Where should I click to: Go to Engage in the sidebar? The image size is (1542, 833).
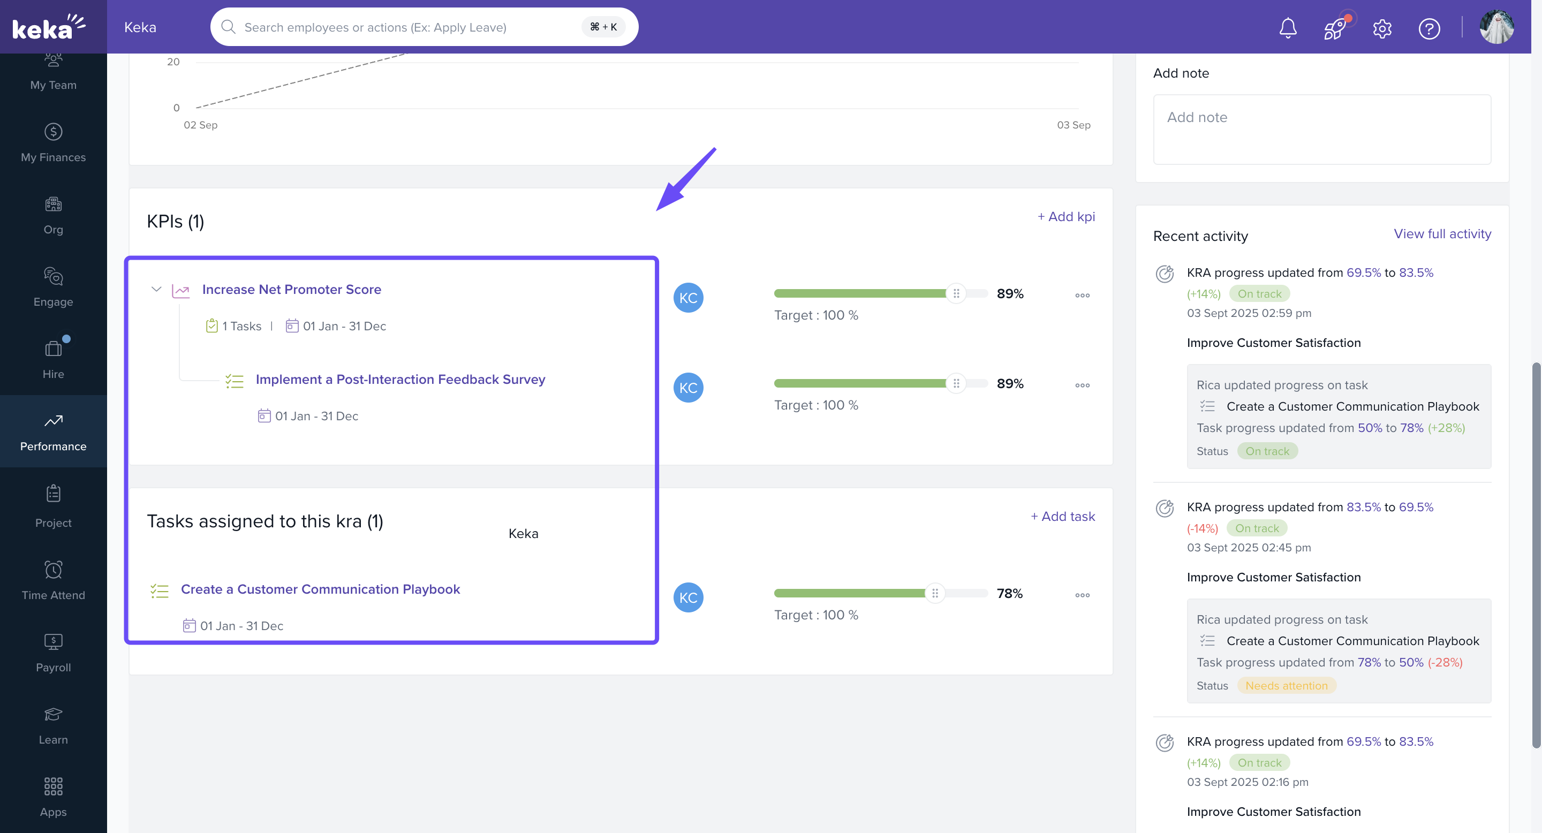(x=54, y=287)
